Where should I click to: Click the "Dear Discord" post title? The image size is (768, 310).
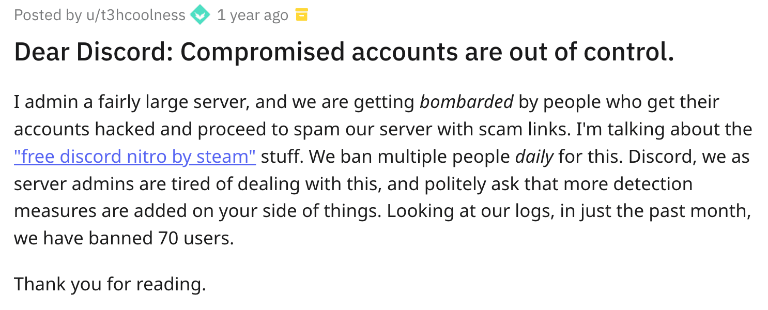(x=344, y=52)
